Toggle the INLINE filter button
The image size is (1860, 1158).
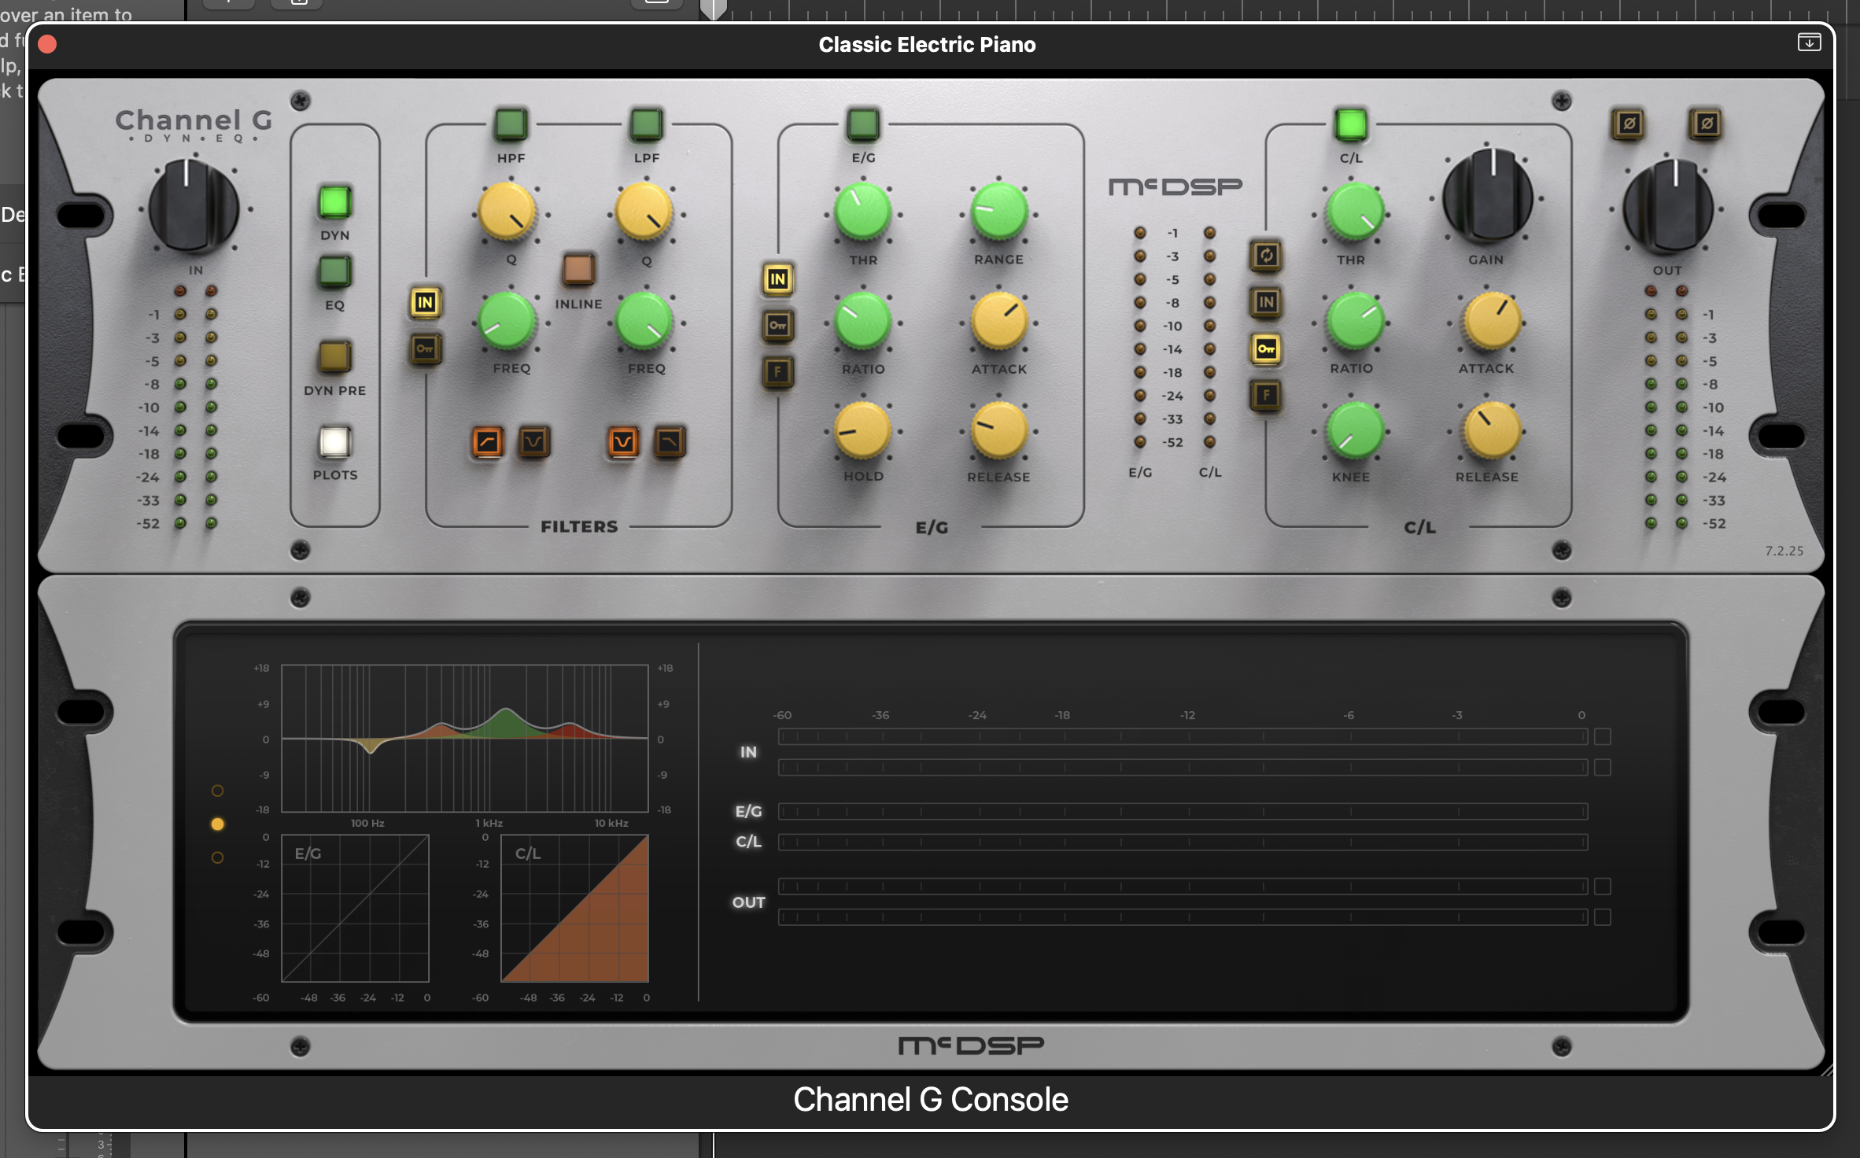[x=578, y=270]
